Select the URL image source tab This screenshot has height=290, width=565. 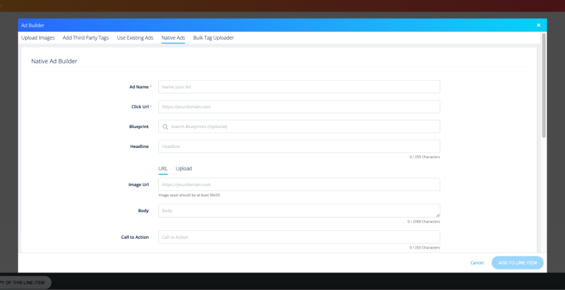(163, 169)
